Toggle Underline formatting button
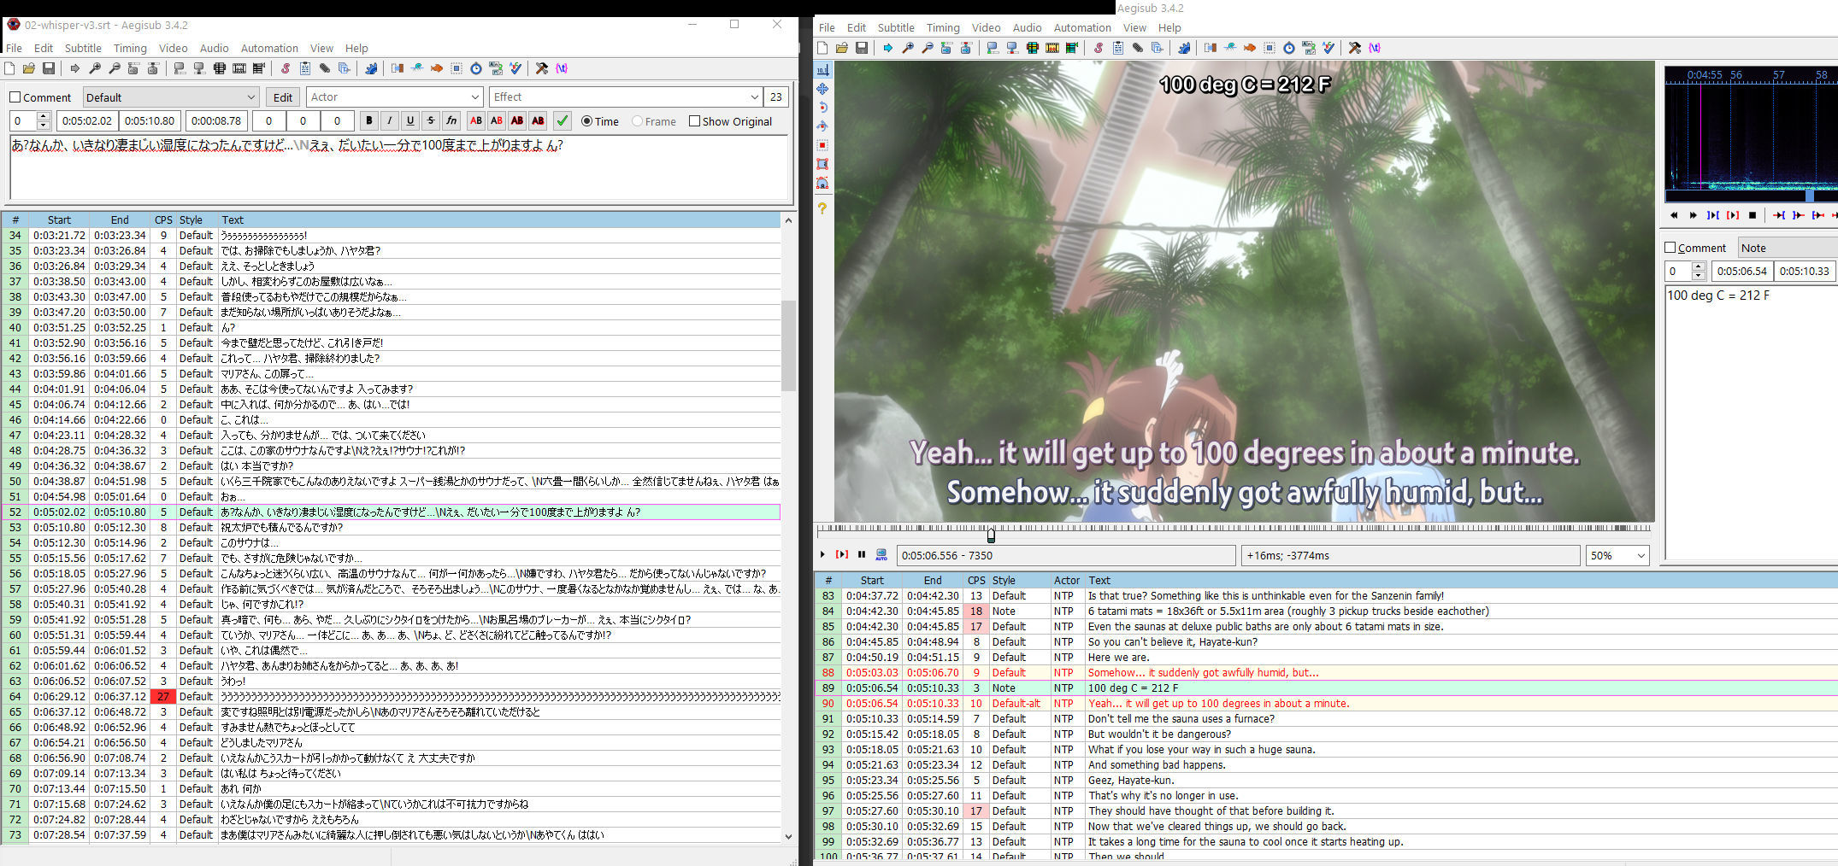Screen dimensions: 1838x866 tap(410, 121)
